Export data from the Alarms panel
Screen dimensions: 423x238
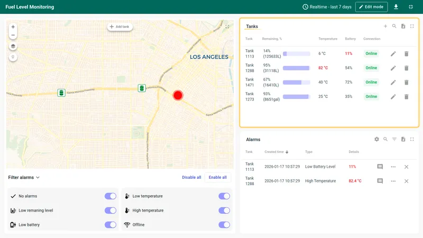(x=403, y=139)
